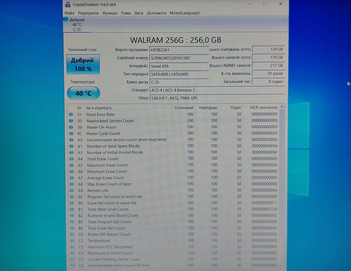Screen dimensions: 351x271
Task: Click the status icon for Remain Life
Action: click(72, 190)
